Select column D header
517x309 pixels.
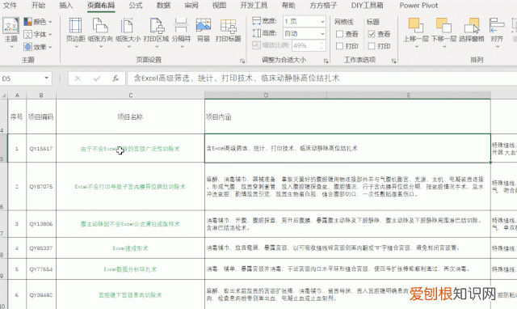[x=266, y=95]
